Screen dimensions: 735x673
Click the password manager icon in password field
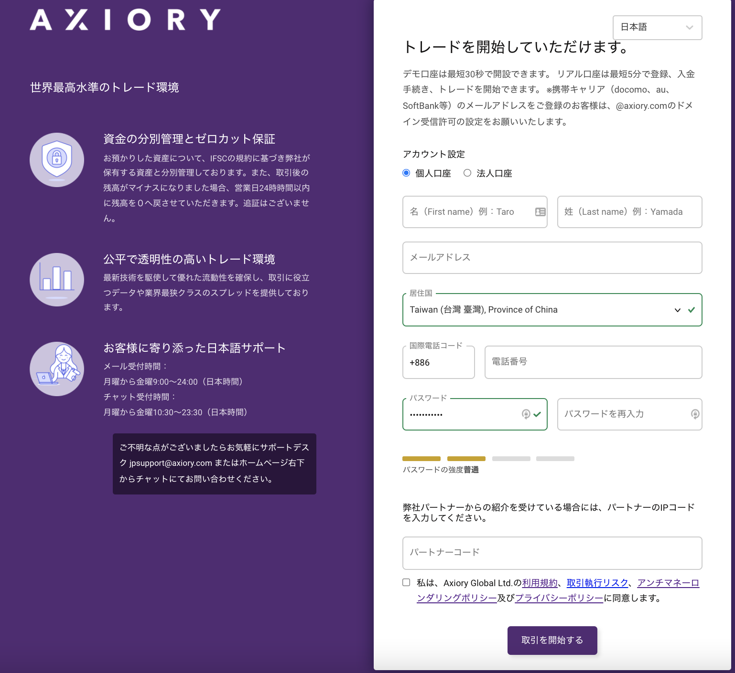526,414
